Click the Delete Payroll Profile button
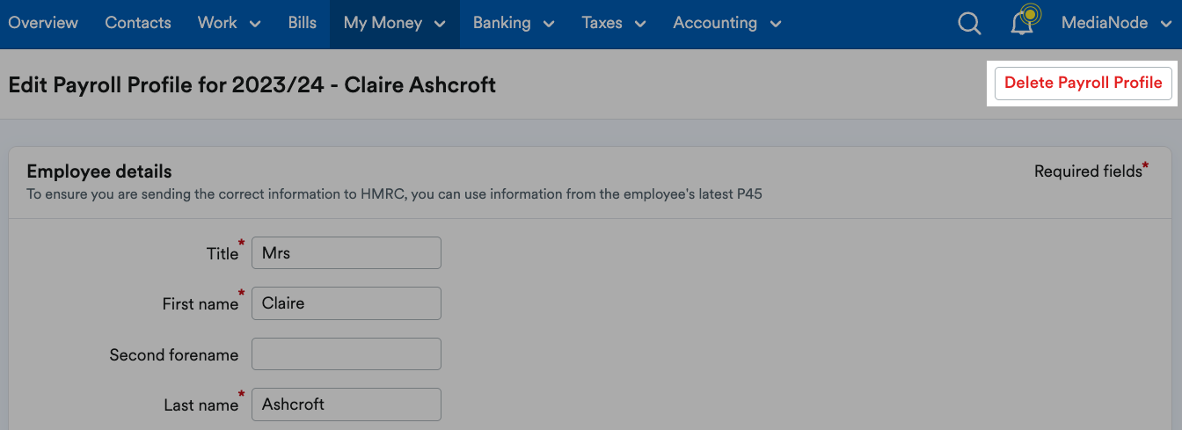The image size is (1182, 430). click(x=1083, y=84)
